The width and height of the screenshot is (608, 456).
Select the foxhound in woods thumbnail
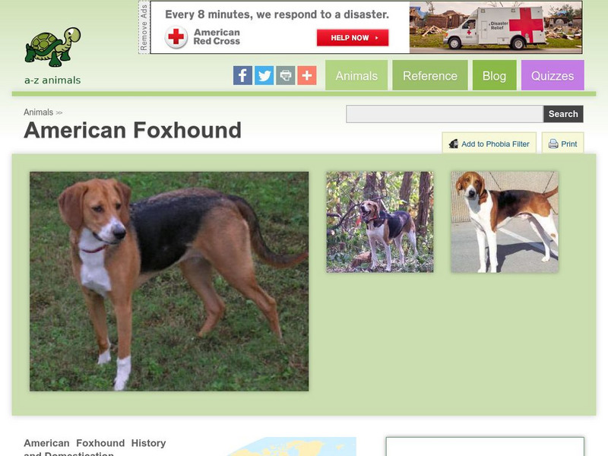point(380,222)
